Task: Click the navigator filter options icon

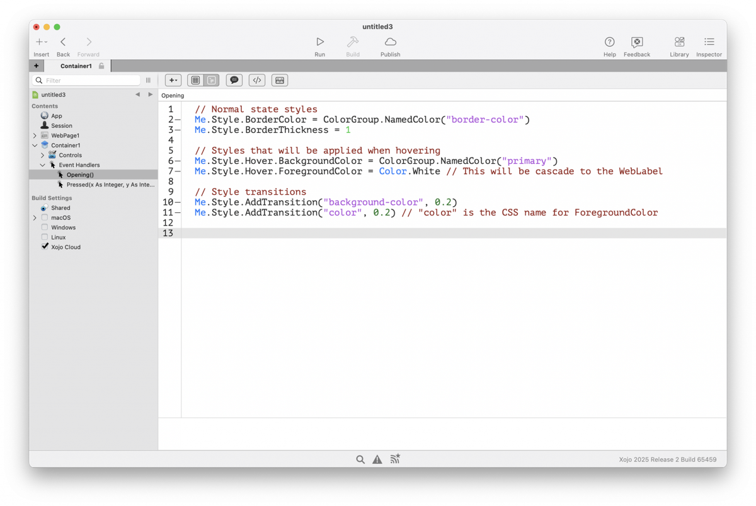Action: (149, 80)
